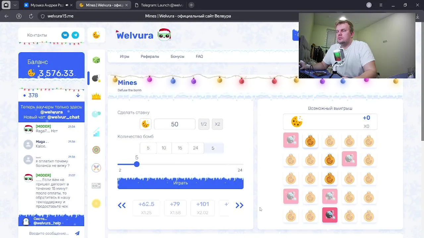Viewport: 424px width, 238px height.
Task: Click the bottom-right cookie tile of the mines grid
Action: (x=369, y=216)
